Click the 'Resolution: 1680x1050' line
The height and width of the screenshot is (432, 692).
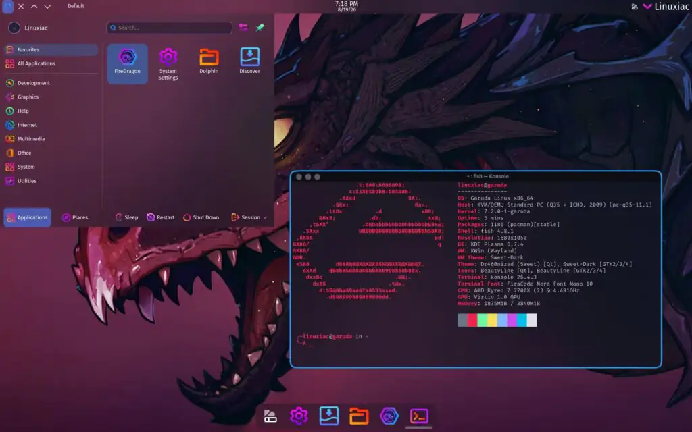[492, 238]
